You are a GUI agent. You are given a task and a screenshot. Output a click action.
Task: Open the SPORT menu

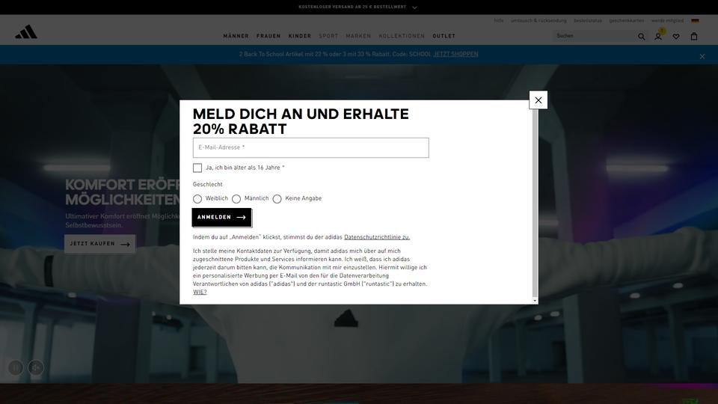(328, 36)
